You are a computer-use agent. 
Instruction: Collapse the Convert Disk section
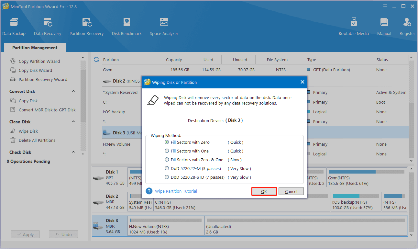pyautogui.click(x=73, y=91)
